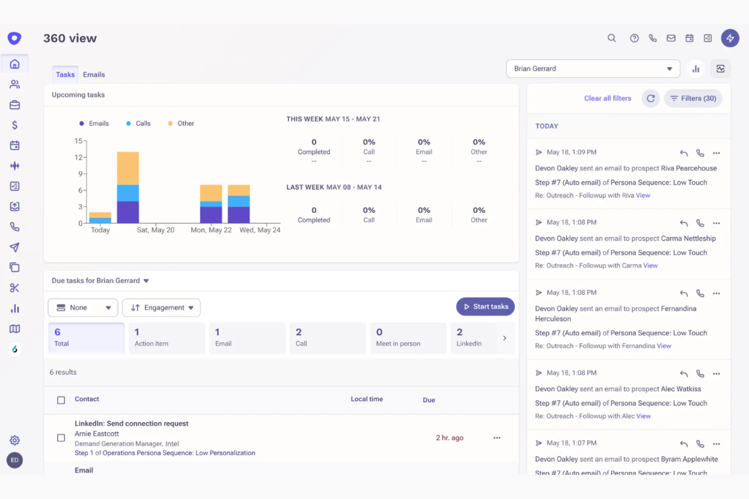Click the calendar icon in the top bar
Image resolution: width=749 pixels, height=499 pixels.
pos(689,38)
